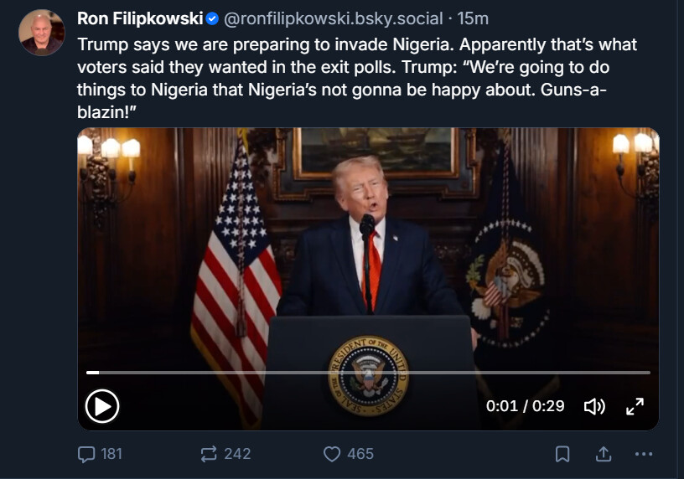Like the post with the heart icon

coord(332,454)
